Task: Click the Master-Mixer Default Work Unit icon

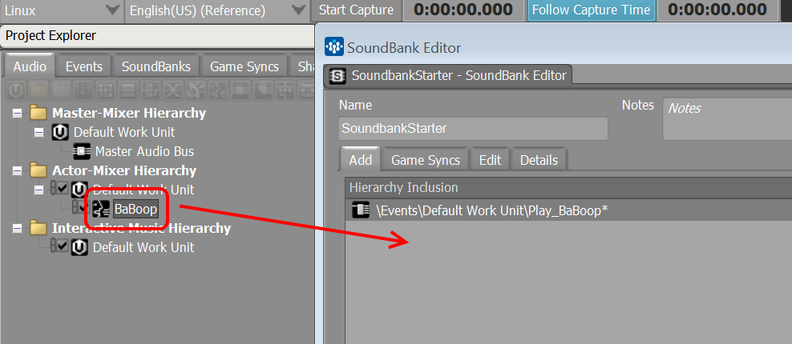Action: (60, 132)
